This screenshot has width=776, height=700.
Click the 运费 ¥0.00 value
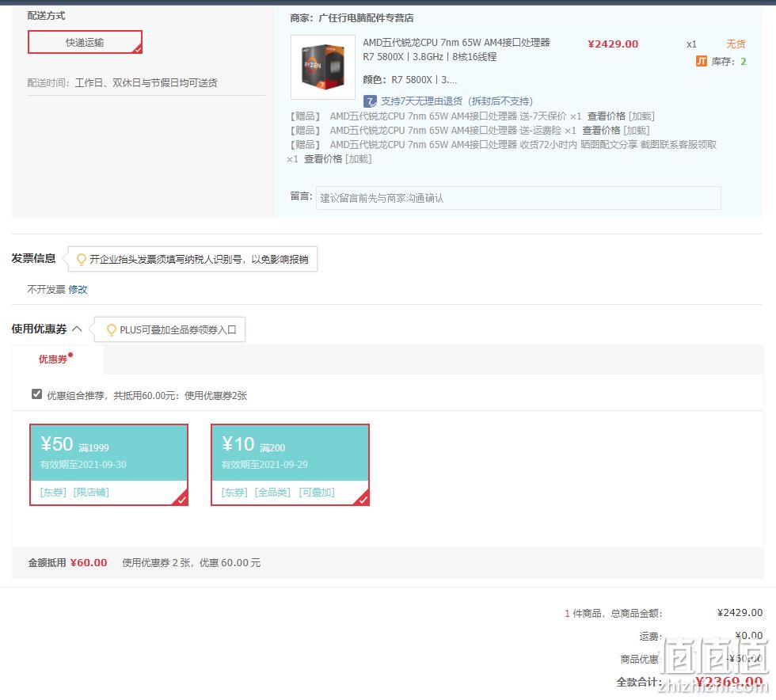pos(749,636)
